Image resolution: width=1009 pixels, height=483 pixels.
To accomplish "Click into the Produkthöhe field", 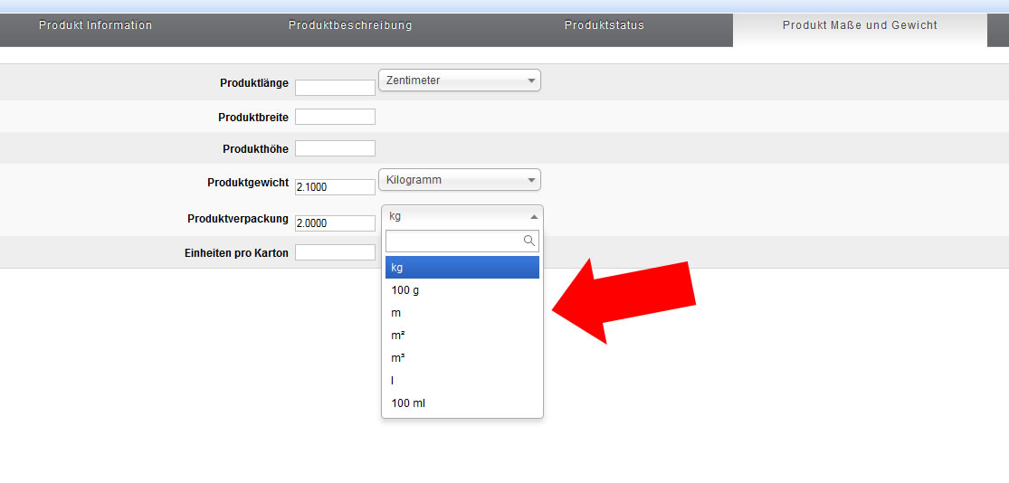I will [335, 148].
